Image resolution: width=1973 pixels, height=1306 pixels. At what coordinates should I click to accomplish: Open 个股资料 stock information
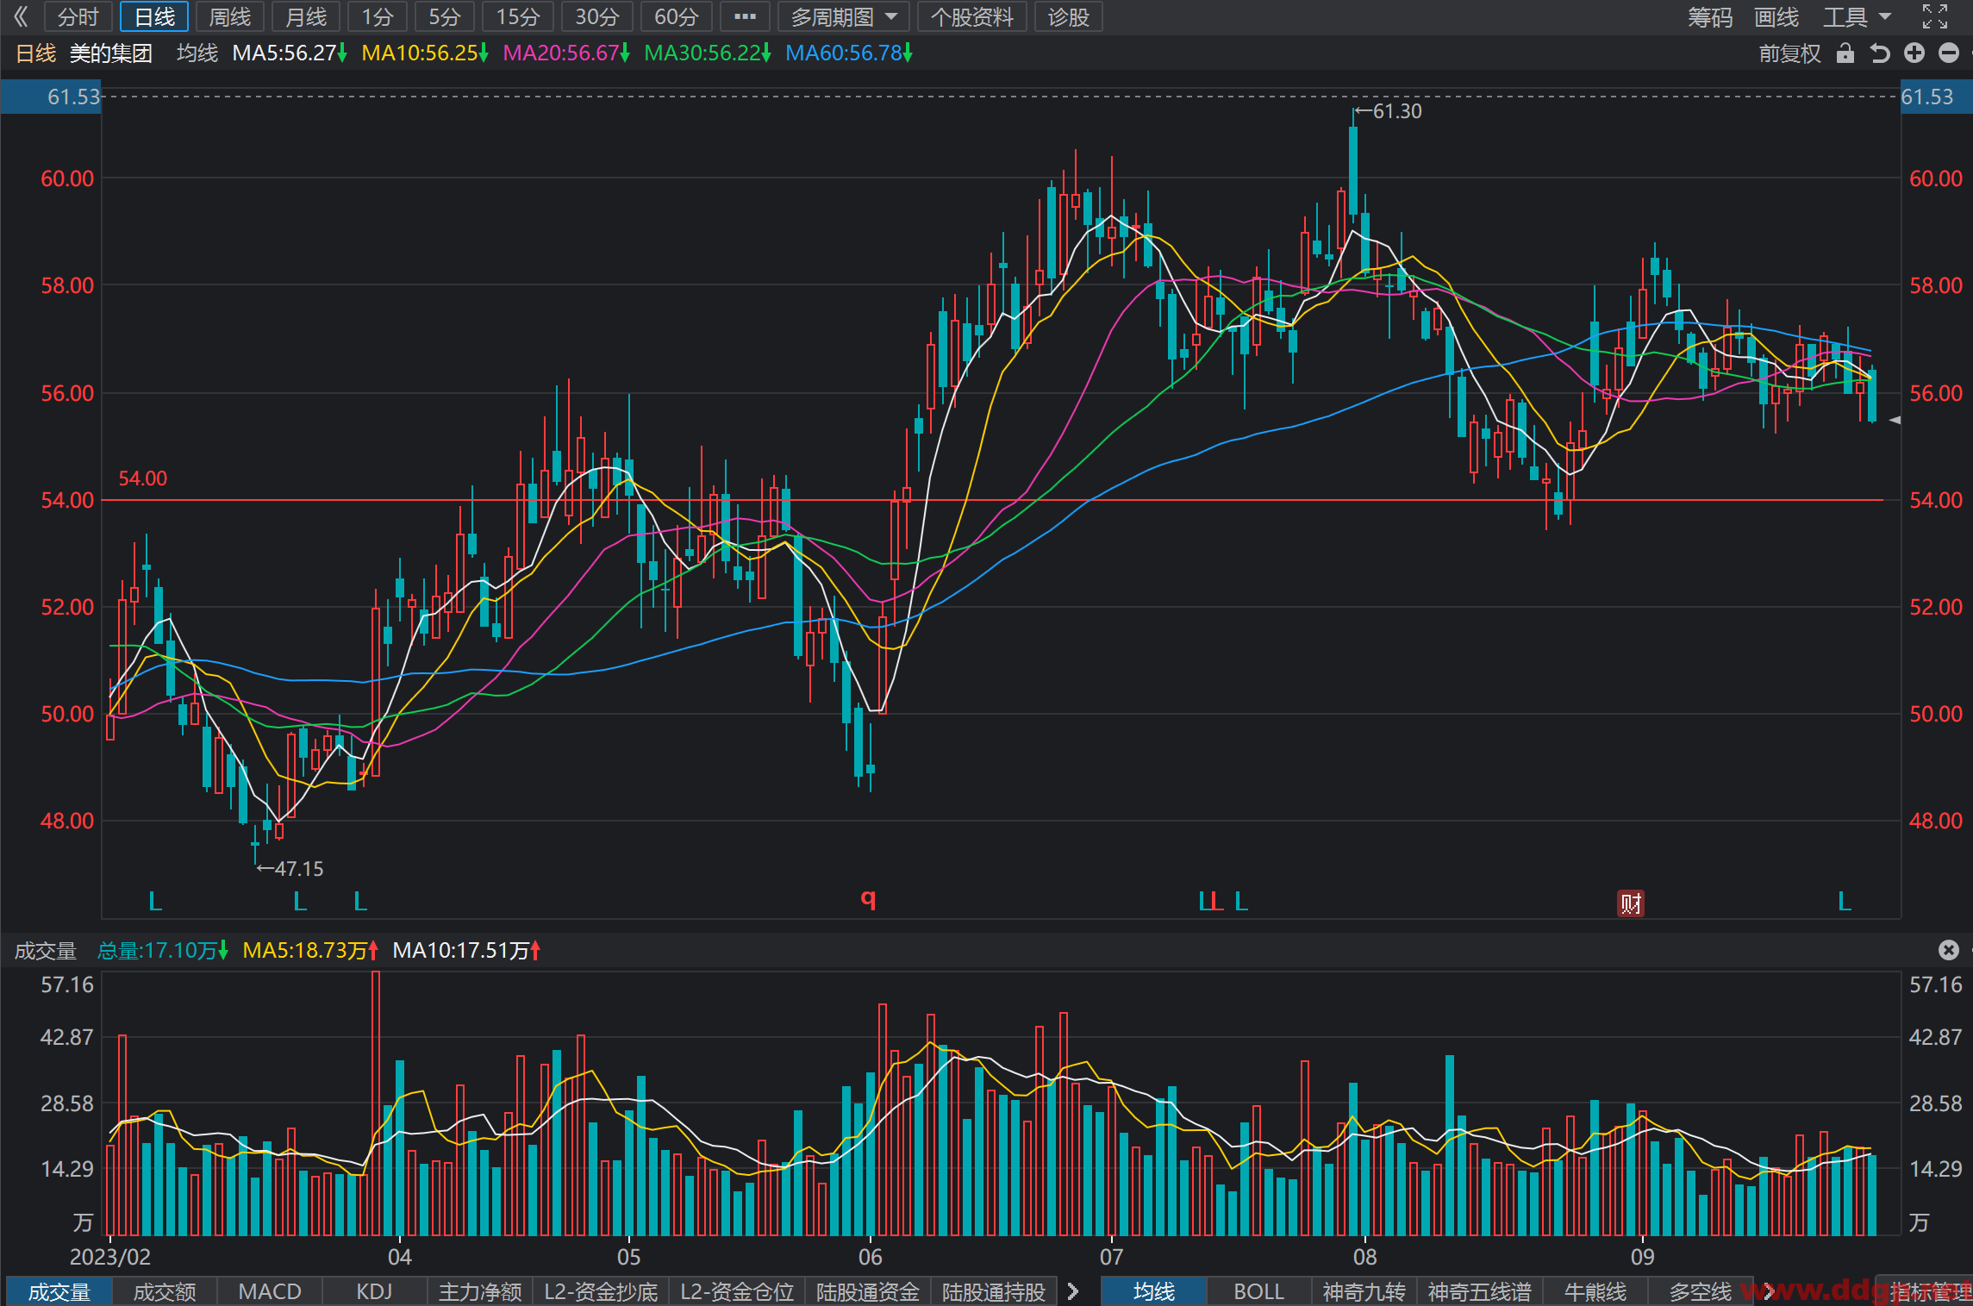coord(972,16)
